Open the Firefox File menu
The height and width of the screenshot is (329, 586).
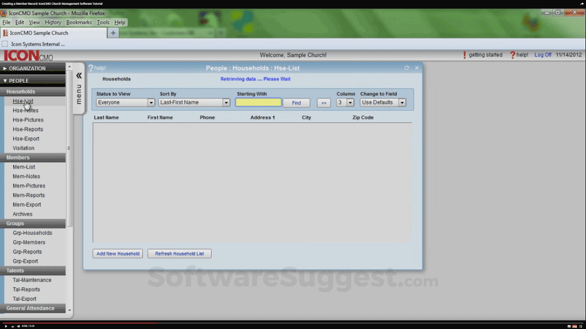tap(6, 22)
